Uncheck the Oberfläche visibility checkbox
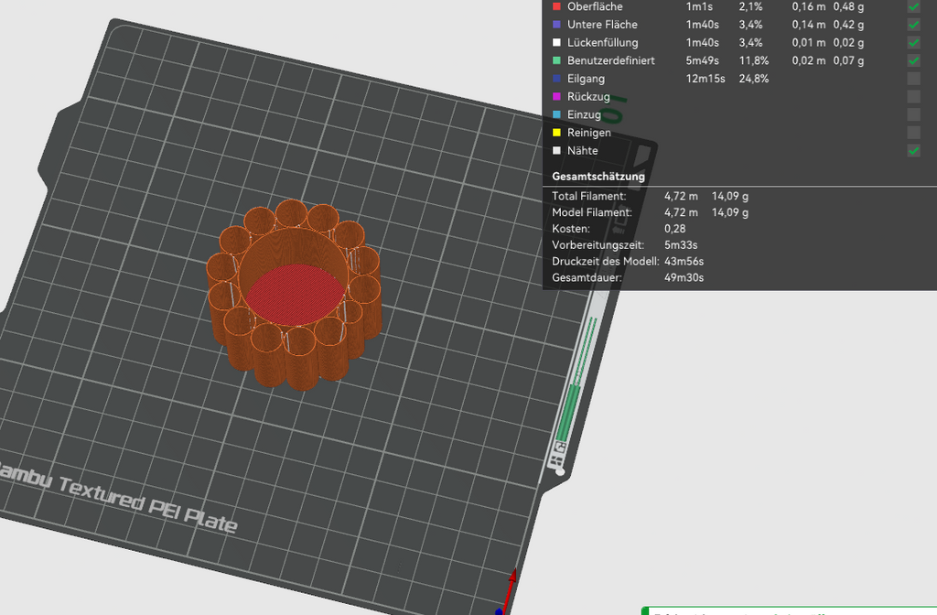 coord(914,6)
